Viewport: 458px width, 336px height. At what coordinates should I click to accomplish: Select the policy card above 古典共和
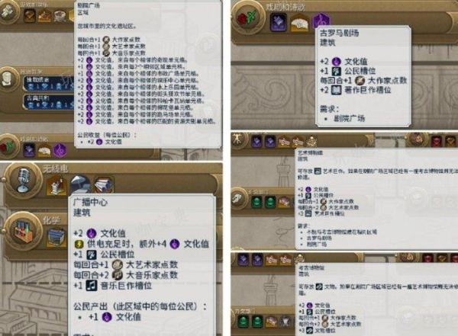pos(49,83)
